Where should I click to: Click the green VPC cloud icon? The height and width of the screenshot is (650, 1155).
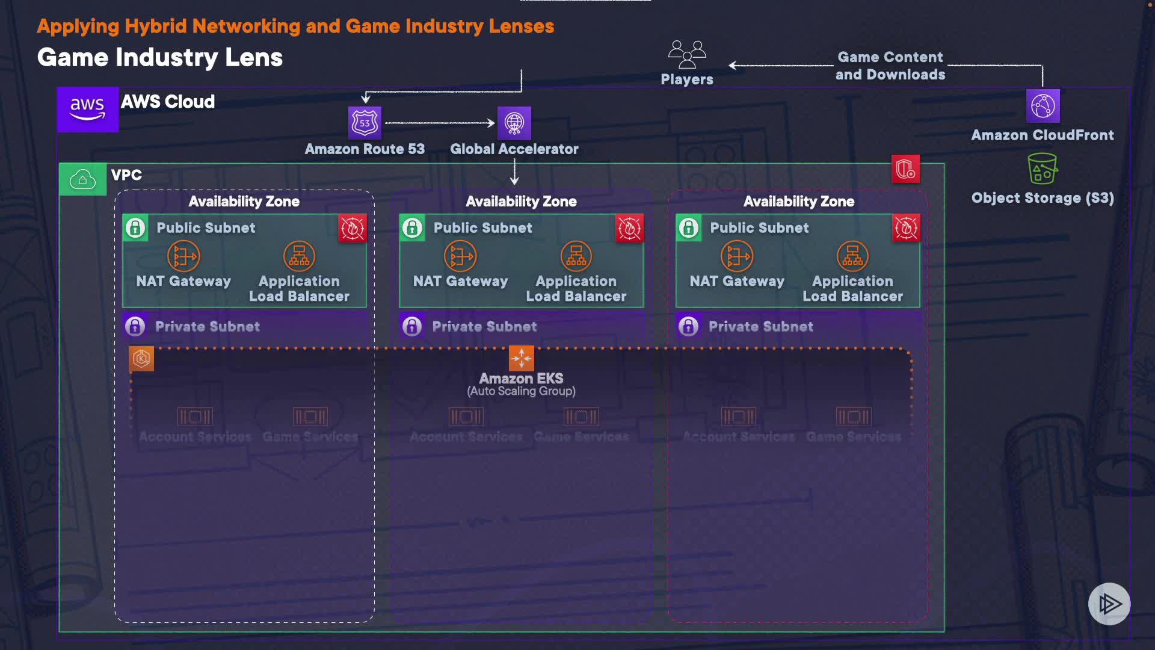click(83, 179)
